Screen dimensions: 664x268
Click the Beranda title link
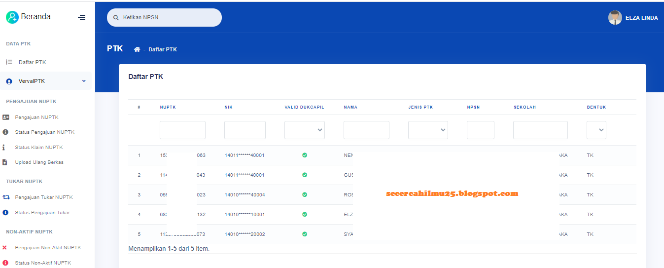click(35, 17)
